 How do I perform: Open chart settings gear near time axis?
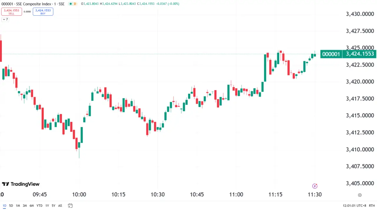tap(360, 195)
